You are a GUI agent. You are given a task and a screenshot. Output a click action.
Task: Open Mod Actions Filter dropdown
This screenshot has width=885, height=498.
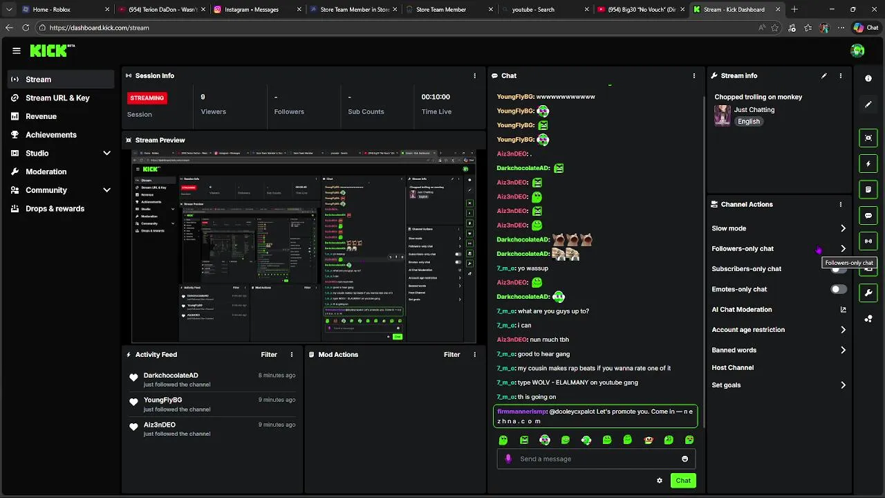[x=451, y=354]
